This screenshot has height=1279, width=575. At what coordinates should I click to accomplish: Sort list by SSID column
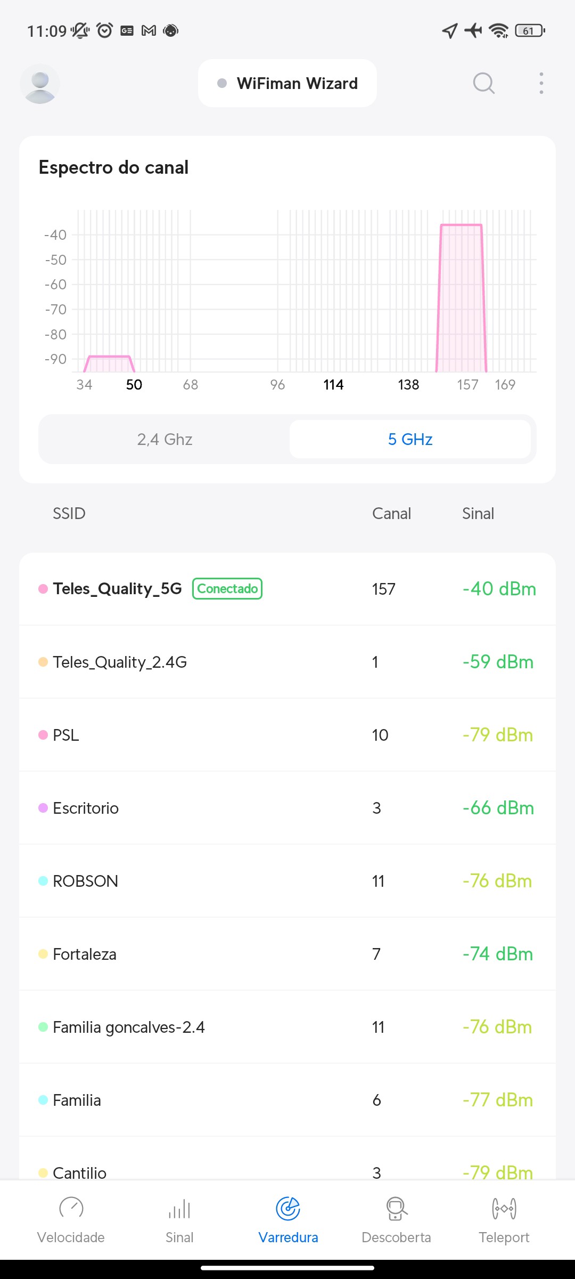pyautogui.click(x=69, y=513)
